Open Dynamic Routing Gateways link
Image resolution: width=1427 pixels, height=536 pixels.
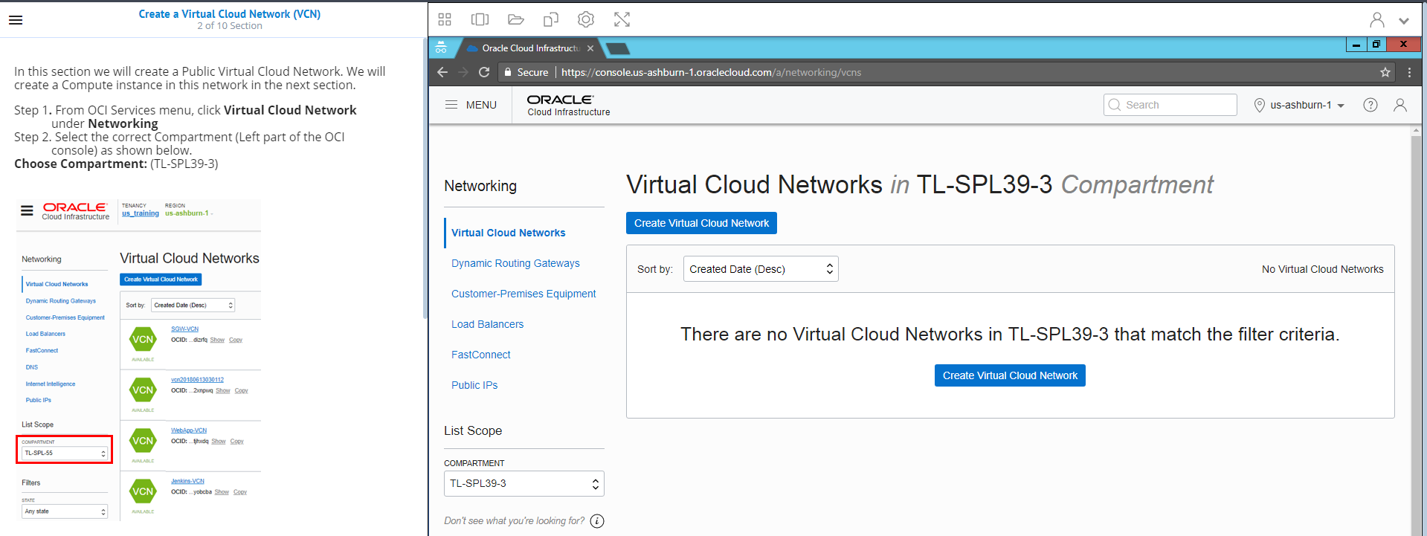coord(515,263)
